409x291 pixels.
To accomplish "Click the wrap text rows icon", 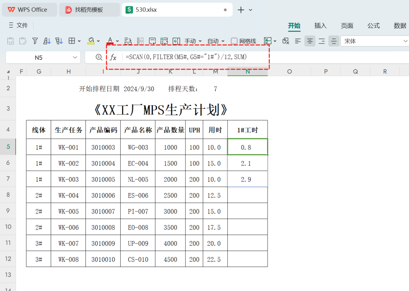I will pyautogui.click(x=128, y=41).
